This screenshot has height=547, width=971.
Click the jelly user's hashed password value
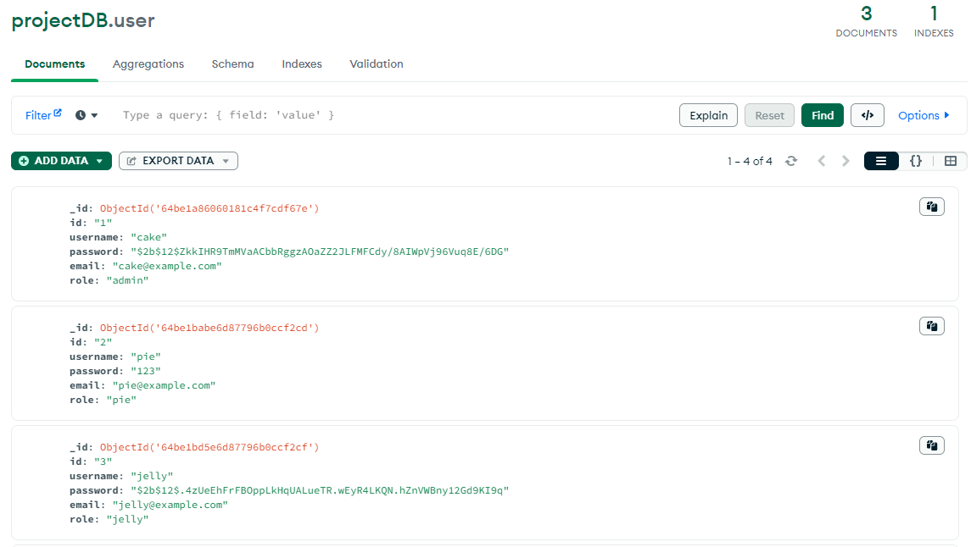pyautogui.click(x=320, y=490)
